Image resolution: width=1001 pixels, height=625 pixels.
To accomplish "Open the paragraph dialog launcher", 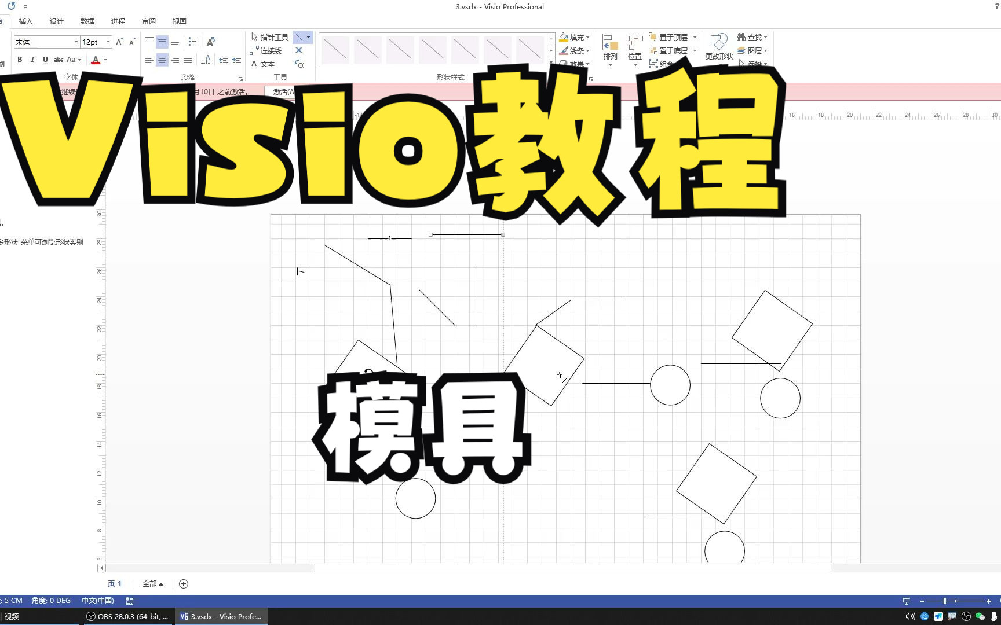I will click(240, 78).
